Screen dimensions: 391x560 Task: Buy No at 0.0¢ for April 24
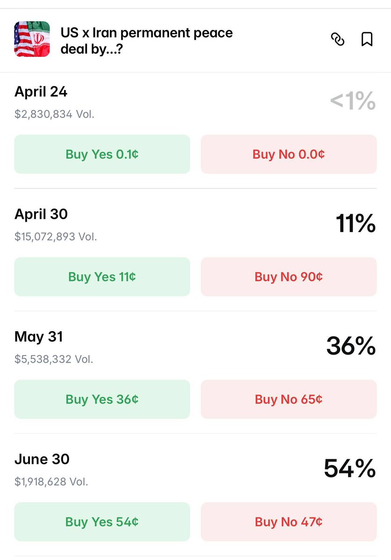[289, 154]
